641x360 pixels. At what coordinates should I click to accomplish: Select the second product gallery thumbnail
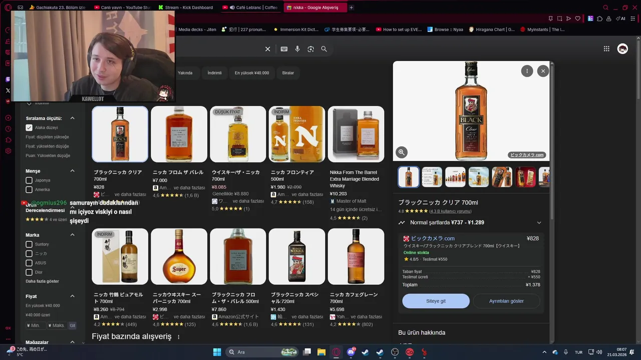(432, 177)
